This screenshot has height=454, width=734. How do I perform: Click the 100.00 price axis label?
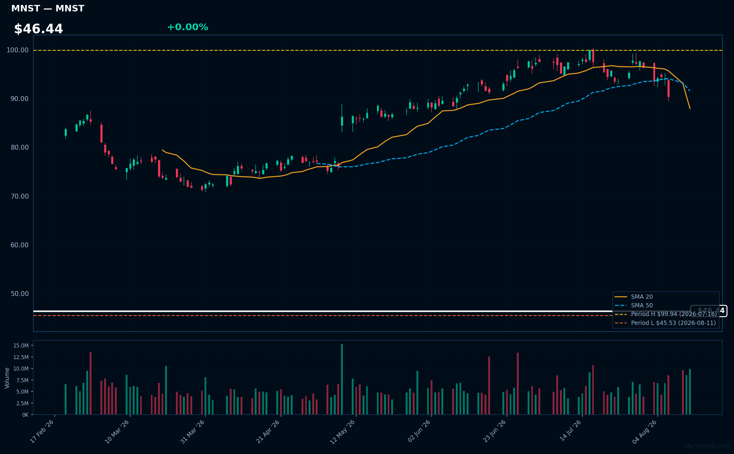point(18,50)
